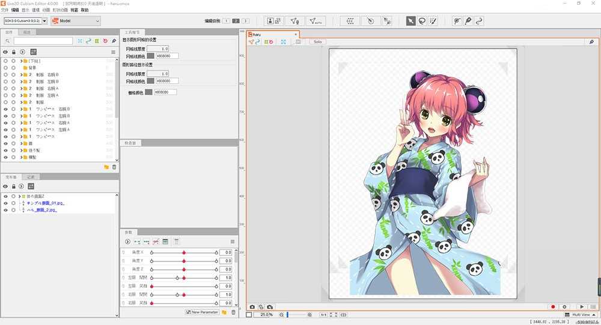Image resolution: width=601 pixels, height=325 pixels.
Task: Create a warp deformer from toolbar
Action: [x=350, y=21]
